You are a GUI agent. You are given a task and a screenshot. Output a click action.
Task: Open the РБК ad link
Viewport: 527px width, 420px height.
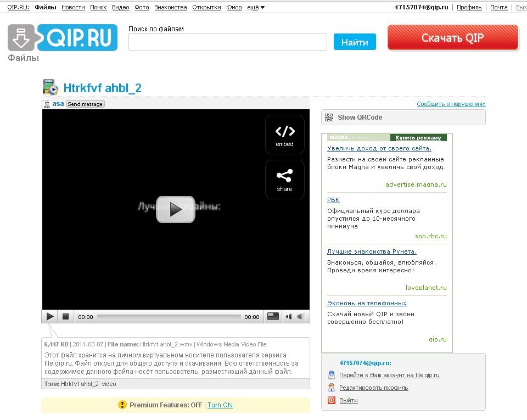click(x=333, y=200)
